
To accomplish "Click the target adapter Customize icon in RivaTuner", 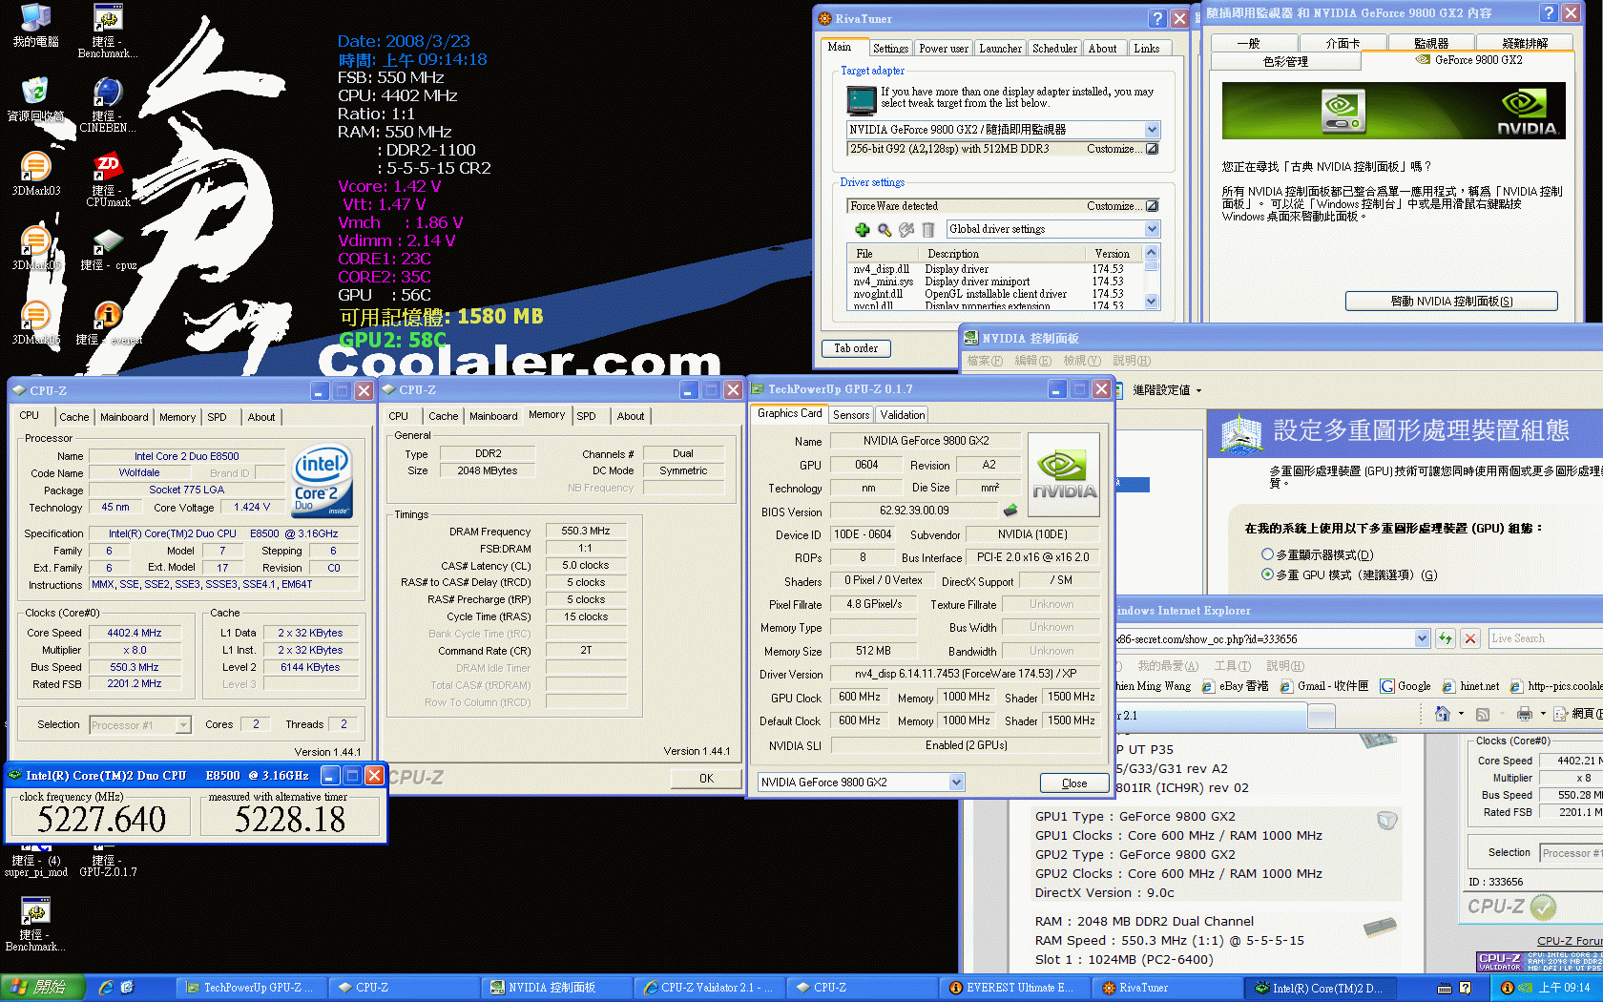I will pyautogui.click(x=1152, y=149).
